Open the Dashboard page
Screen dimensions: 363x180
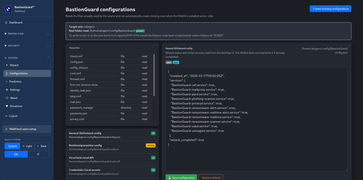pyautogui.click(x=27, y=23)
